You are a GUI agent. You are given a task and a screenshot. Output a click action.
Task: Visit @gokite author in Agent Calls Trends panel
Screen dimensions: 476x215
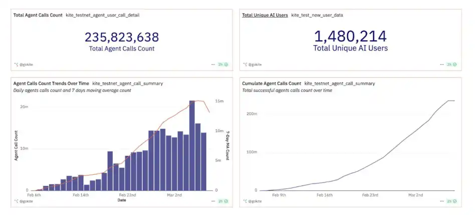27,201
